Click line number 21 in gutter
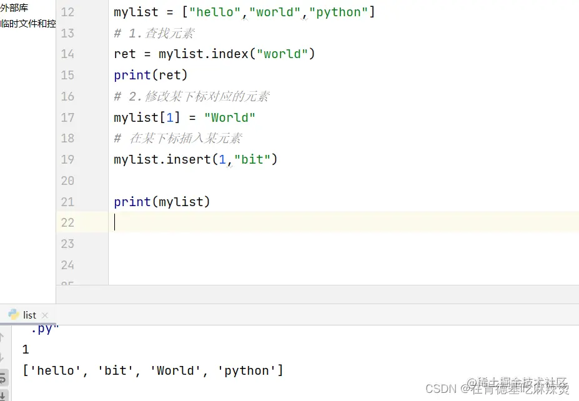Screen dimensions: 579x401 (x=67, y=202)
